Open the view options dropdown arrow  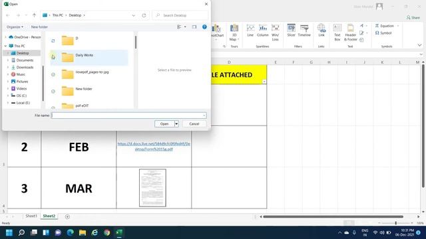pyautogui.click(x=185, y=27)
